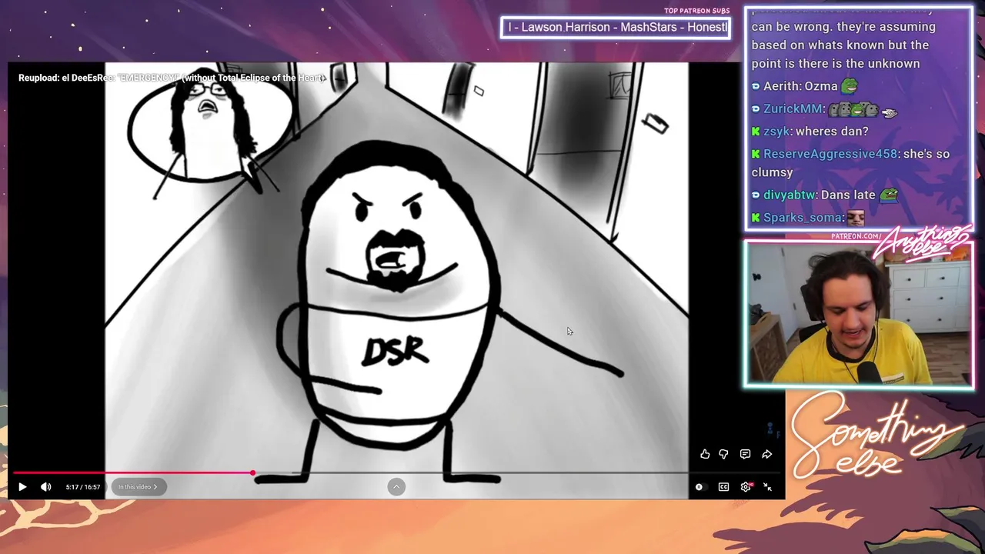Open the video comments icon
This screenshot has width=985, height=554.
point(745,455)
